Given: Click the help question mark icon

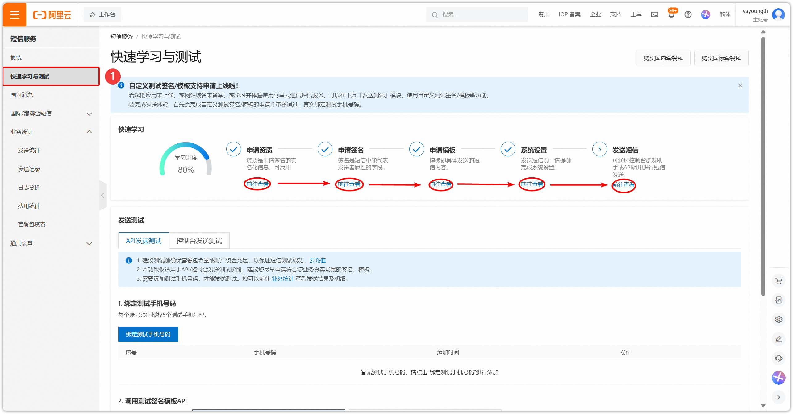Looking at the screenshot, I should (688, 14).
